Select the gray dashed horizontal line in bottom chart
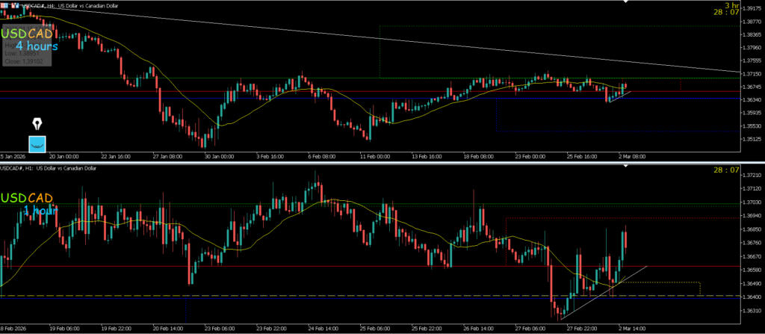The width and height of the screenshot is (765, 334). pos(299,296)
